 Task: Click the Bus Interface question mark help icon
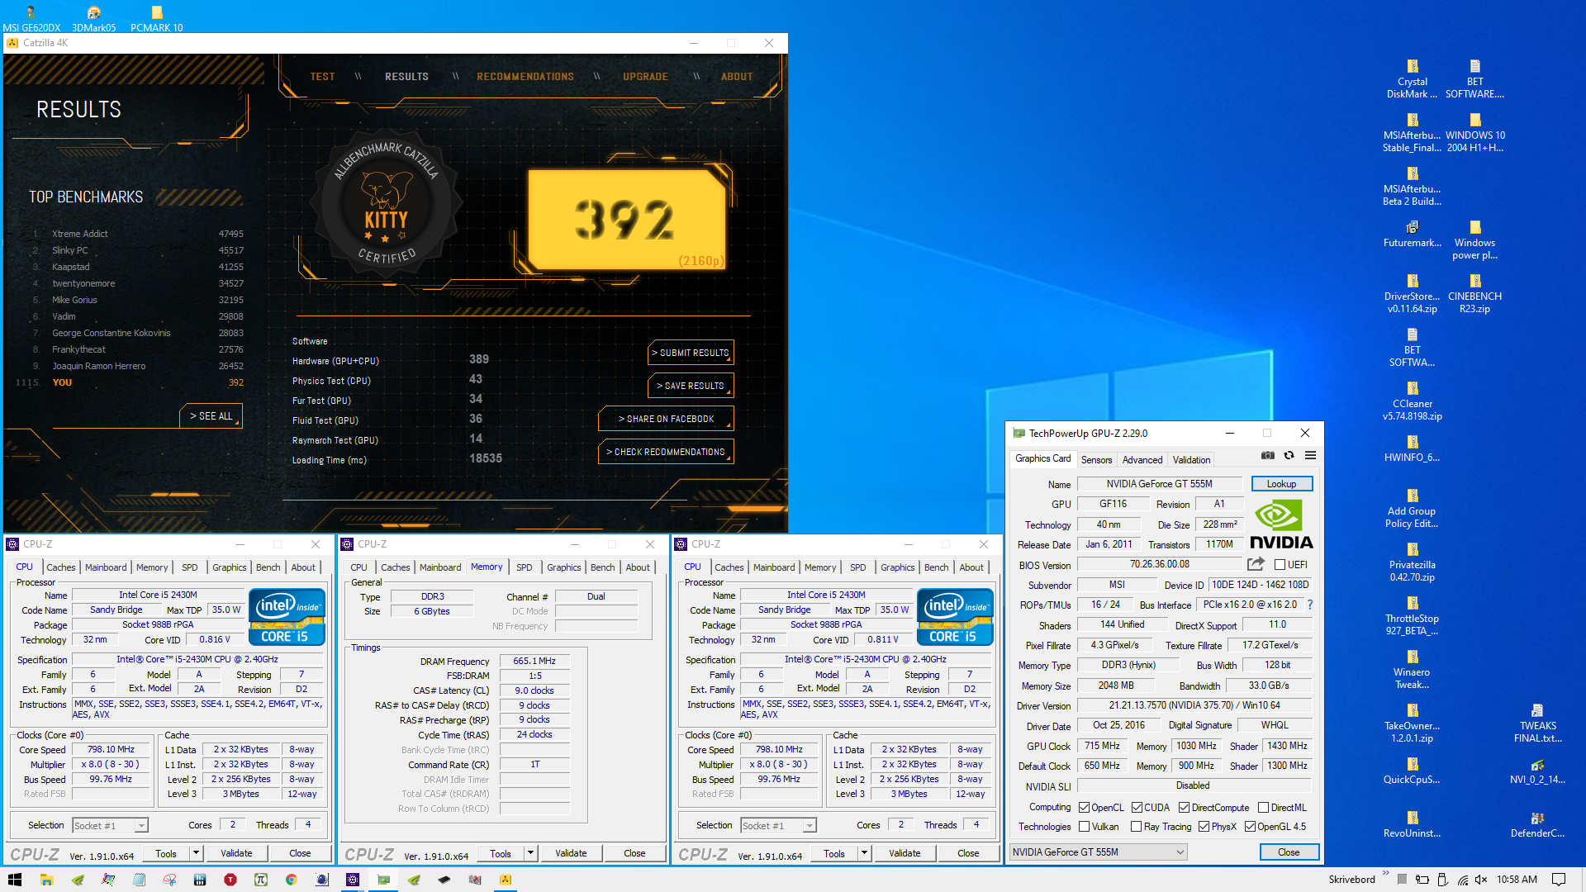point(1310,605)
